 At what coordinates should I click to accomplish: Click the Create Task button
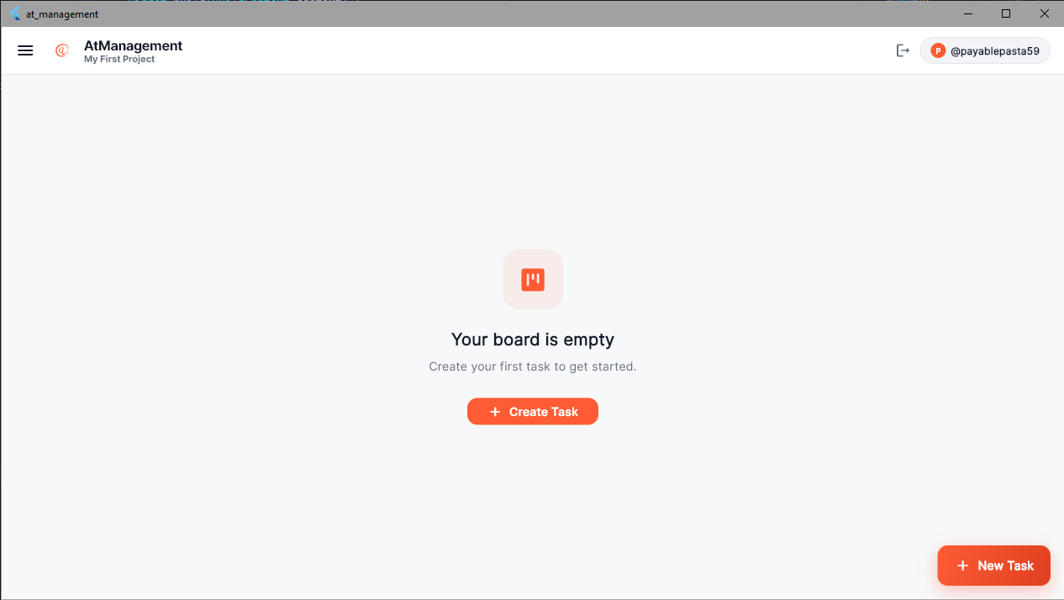pos(533,412)
